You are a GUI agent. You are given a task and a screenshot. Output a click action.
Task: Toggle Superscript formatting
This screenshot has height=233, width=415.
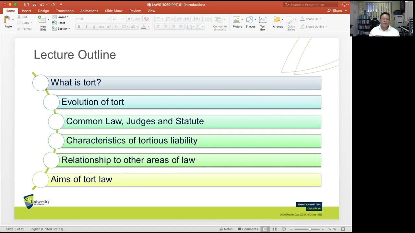(109, 27)
